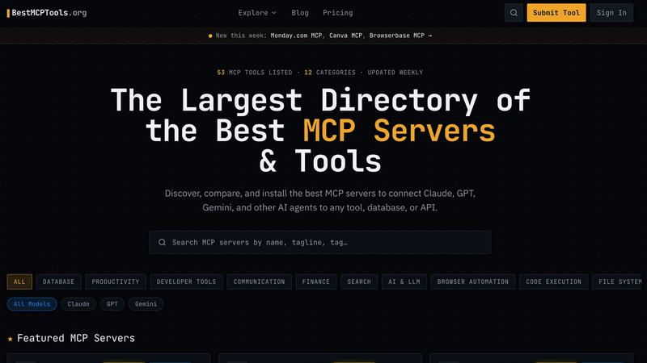
Task: Go to the Blog page
Action: [300, 13]
